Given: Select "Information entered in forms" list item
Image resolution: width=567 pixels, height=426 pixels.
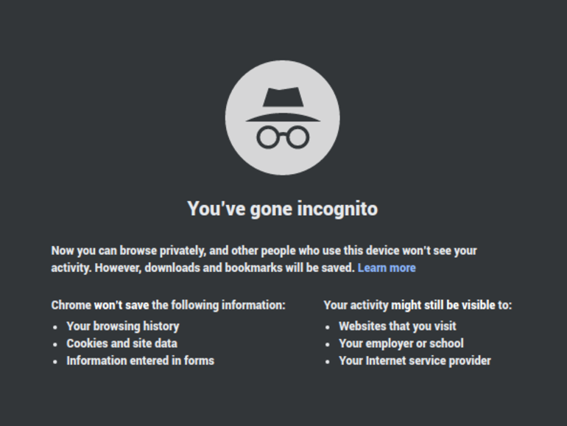Looking at the screenshot, I should (140, 360).
